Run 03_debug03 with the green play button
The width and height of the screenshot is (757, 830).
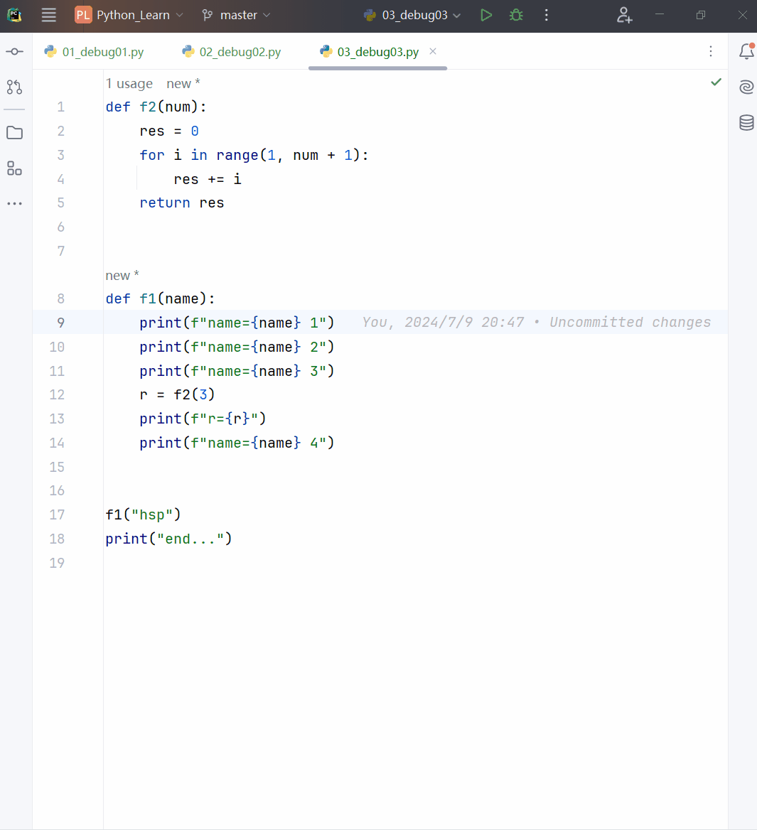tap(486, 15)
